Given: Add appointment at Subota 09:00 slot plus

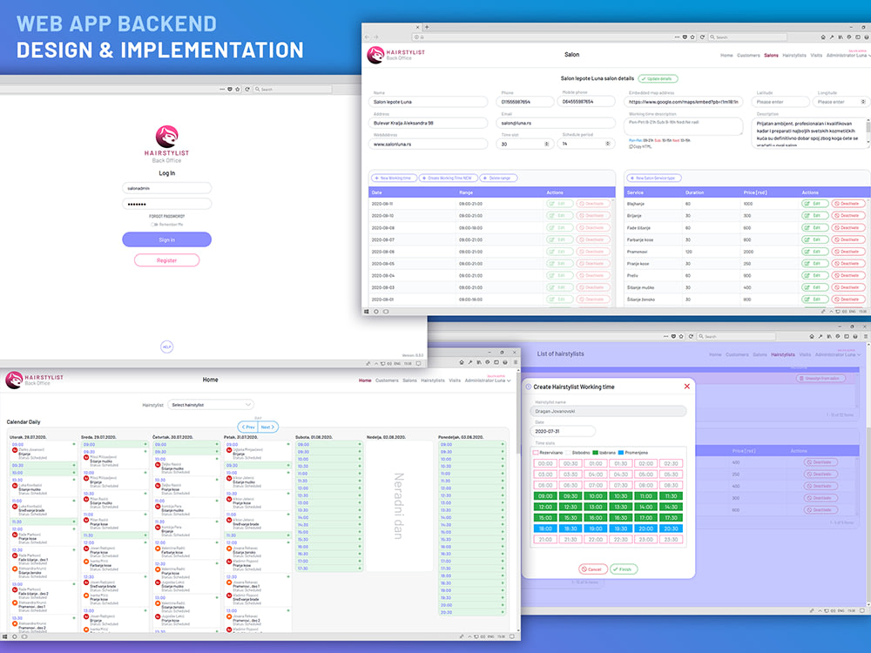Looking at the screenshot, I should coord(360,444).
